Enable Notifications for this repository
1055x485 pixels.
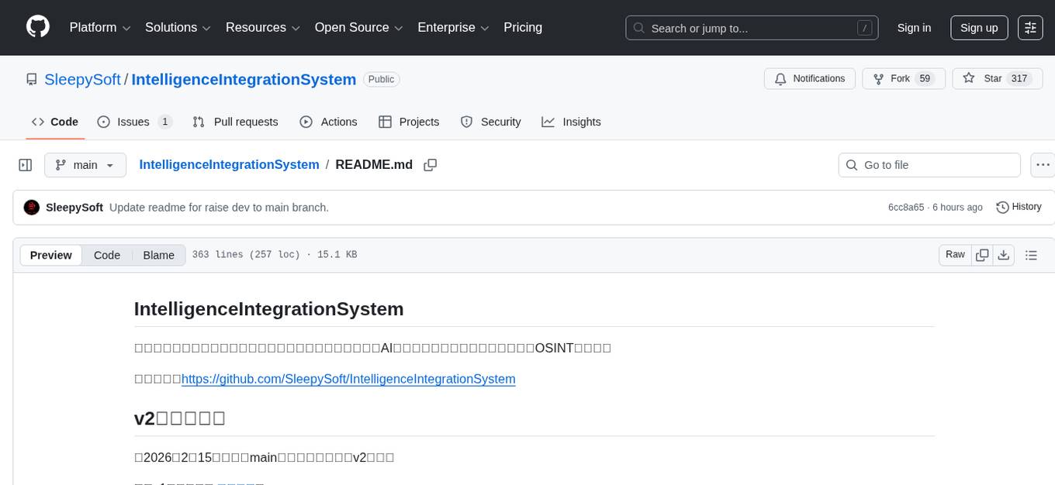pos(809,78)
